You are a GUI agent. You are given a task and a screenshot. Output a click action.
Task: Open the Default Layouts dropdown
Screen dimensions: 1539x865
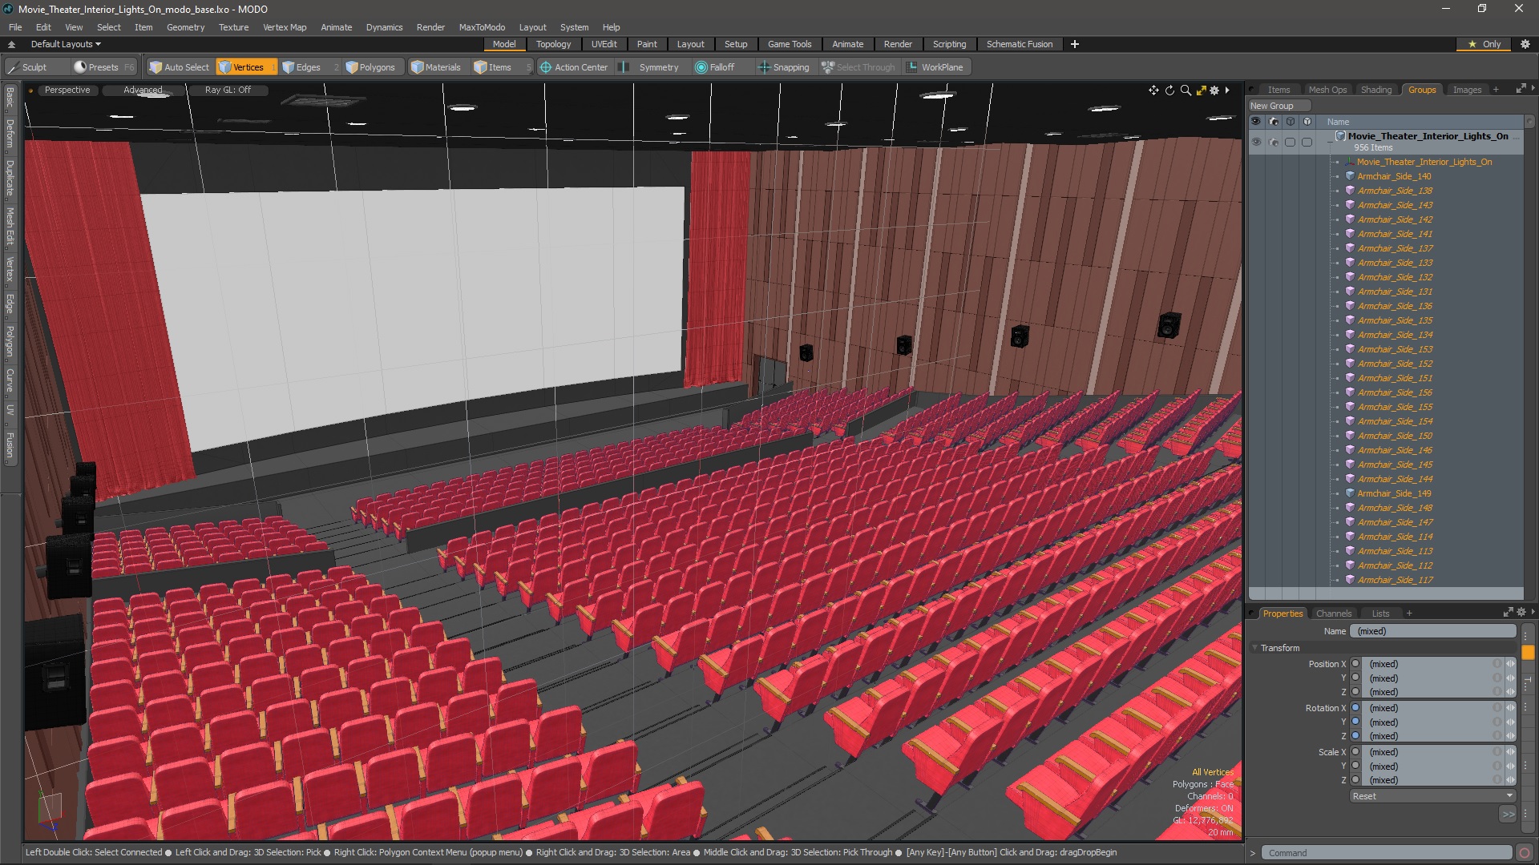coord(66,44)
